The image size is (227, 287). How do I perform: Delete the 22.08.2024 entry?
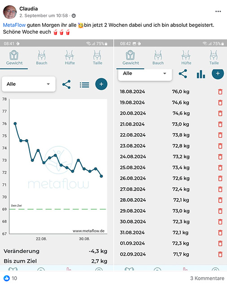pos(220,135)
